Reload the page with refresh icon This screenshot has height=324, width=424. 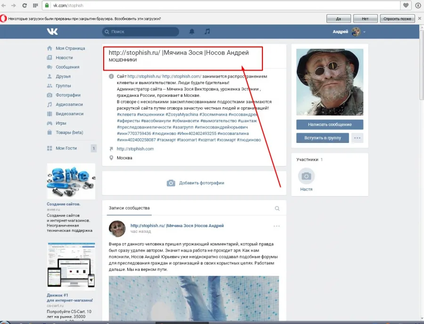point(24,5)
